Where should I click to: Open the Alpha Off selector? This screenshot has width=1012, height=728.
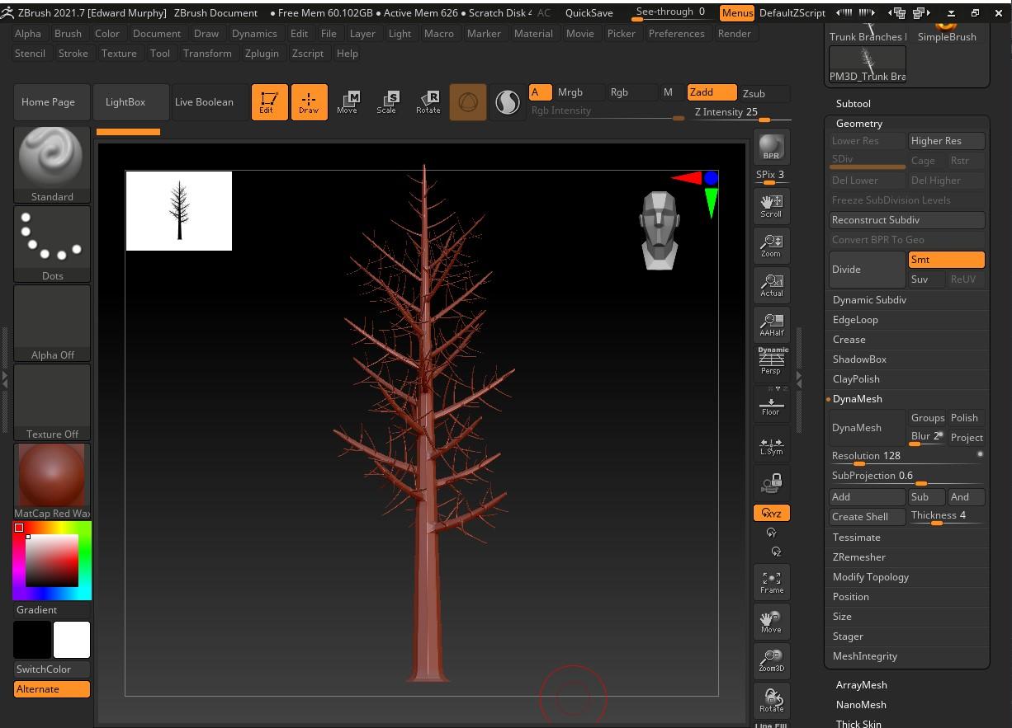52,323
